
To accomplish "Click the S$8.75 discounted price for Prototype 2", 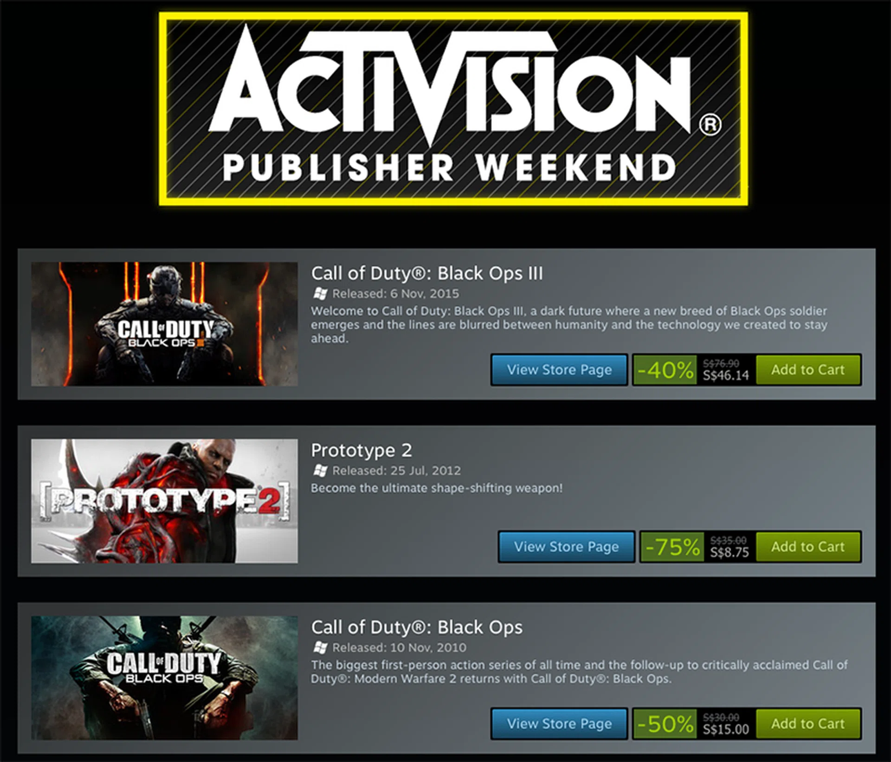I will pyautogui.click(x=730, y=552).
